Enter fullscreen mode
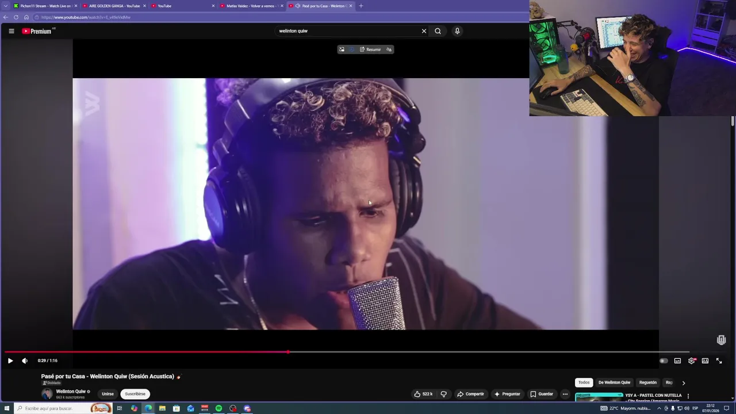 [719, 361]
